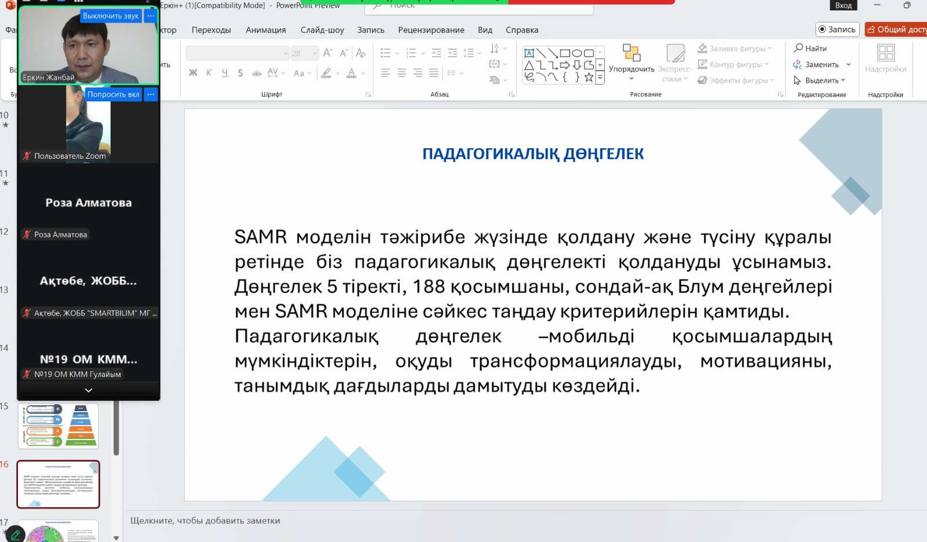Screen dimensions: 927x542
Task: Toggle underline Ч formatting
Action: (x=225, y=73)
